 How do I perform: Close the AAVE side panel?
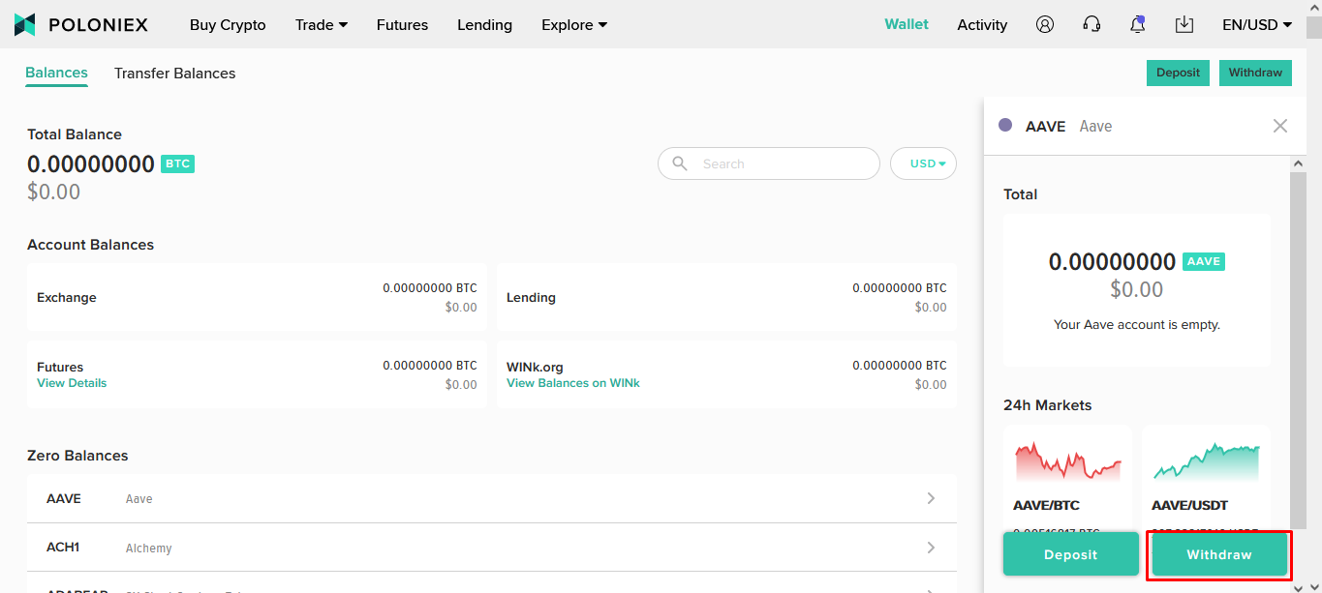1280,126
